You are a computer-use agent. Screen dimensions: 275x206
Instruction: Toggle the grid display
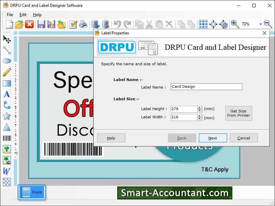click(203, 24)
